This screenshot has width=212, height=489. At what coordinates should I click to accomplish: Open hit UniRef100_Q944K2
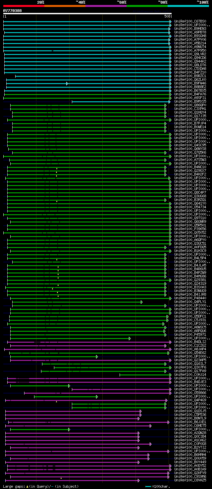coord(190,62)
